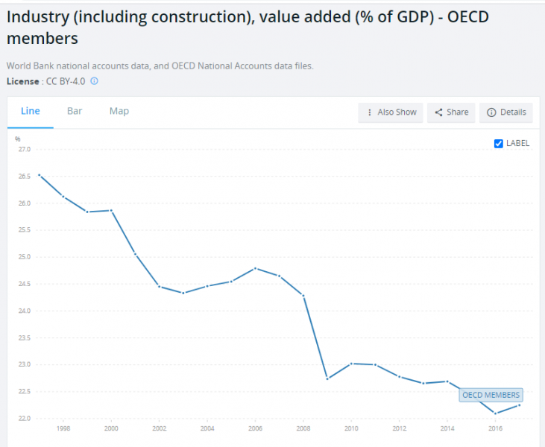Click the 2010 data point on line
The image size is (545, 447).
(350, 364)
